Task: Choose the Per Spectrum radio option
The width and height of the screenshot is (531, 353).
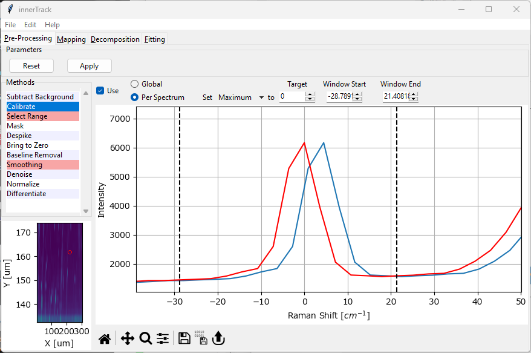Action: 135,97
